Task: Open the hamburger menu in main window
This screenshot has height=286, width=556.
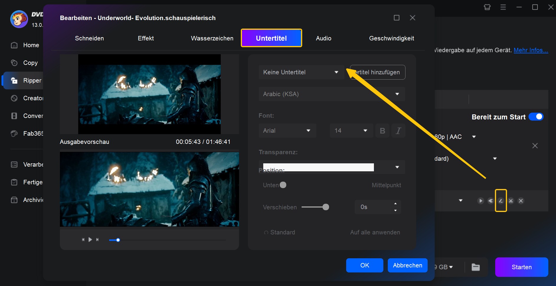Action: (503, 7)
